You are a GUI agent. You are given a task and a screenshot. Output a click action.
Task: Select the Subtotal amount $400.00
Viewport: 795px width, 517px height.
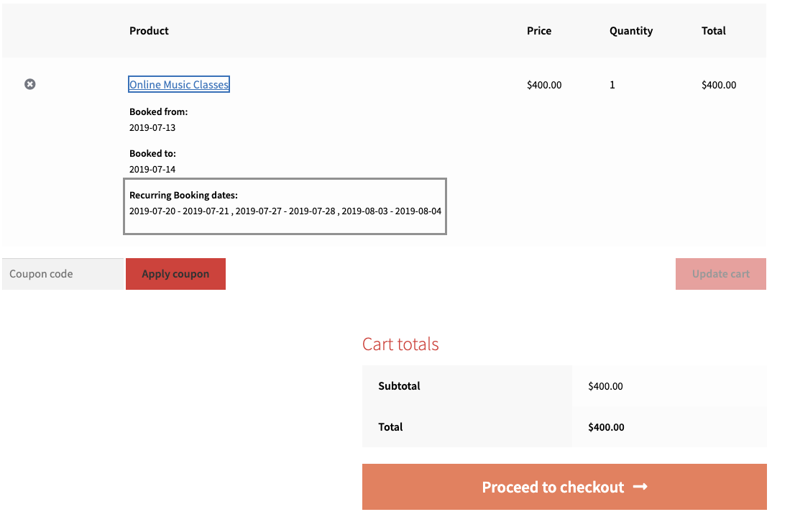[x=605, y=386]
